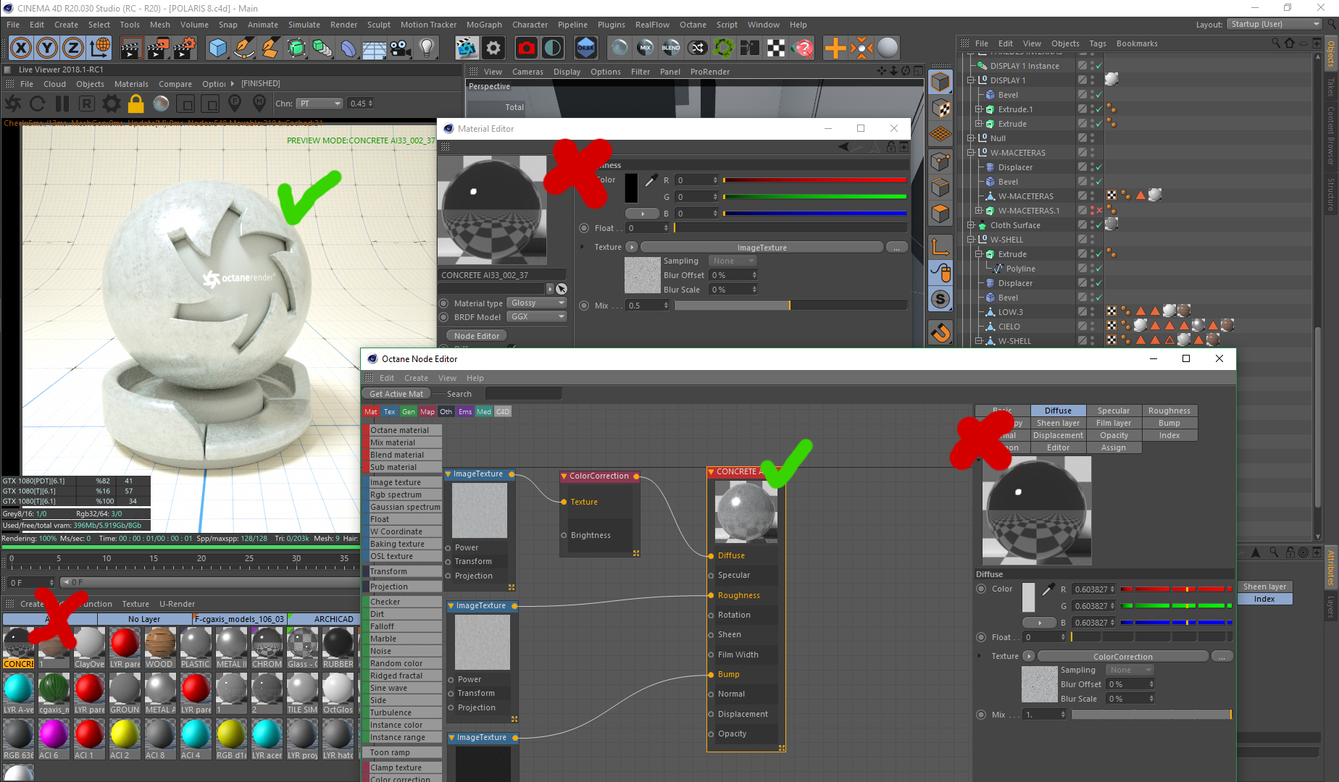Open the Chn PT channel dropdown

[x=319, y=104]
